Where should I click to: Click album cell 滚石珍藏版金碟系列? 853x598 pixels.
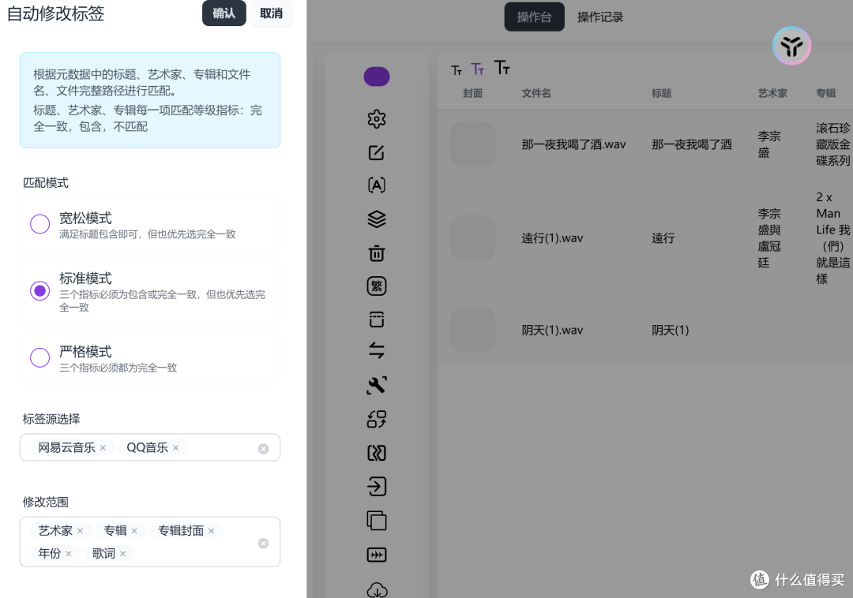833,144
